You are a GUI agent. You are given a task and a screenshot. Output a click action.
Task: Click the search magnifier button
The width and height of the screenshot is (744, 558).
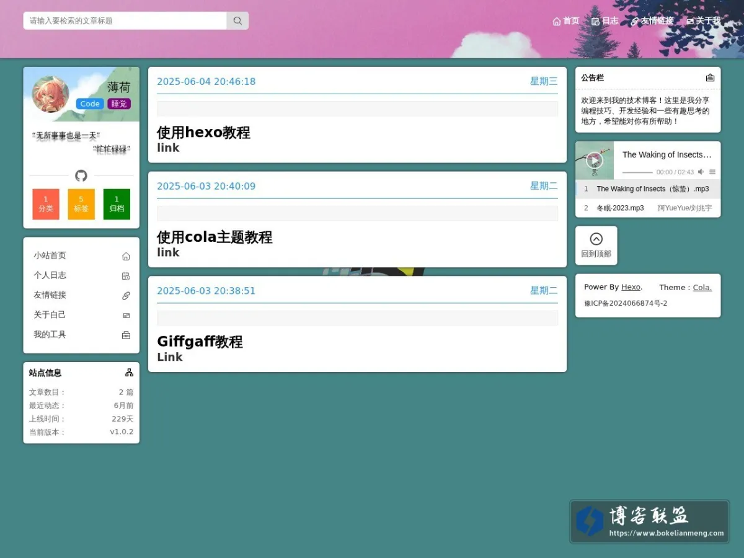click(237, 20)
